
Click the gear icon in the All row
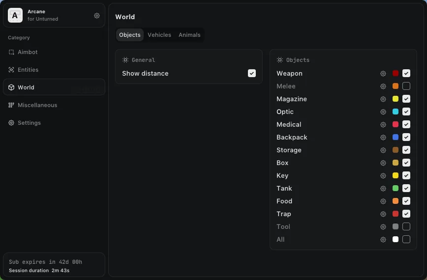pyautogui.click(x=383, y=240)
